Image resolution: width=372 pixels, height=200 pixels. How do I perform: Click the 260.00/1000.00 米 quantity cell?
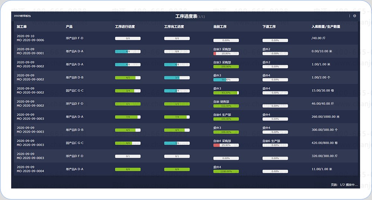click(x=325, y=117)
